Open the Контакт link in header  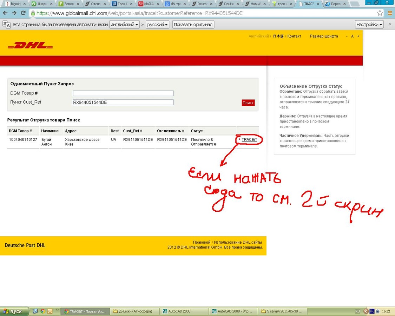pyautogui.click(x=294, y=36)
